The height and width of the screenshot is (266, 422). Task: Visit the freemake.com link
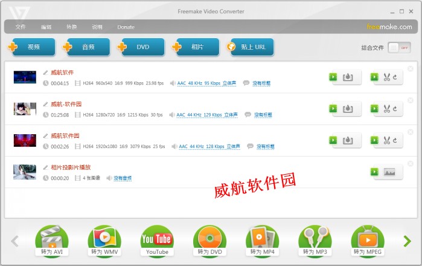click(389, 27)
